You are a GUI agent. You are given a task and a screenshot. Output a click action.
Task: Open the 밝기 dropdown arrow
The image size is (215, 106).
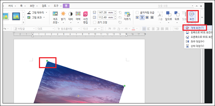pyautogui.click(x=63, y=23)
